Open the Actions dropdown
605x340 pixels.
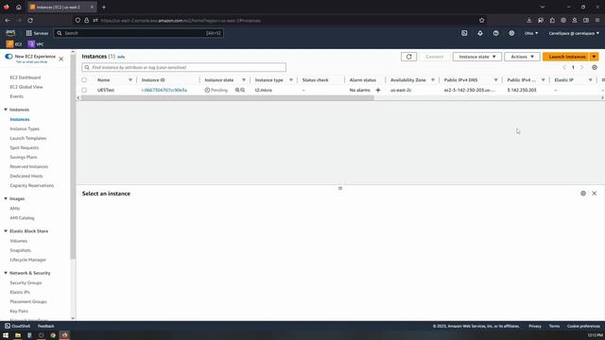522,57
